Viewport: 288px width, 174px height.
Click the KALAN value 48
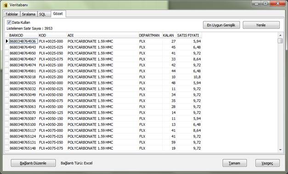pos(169,83)
